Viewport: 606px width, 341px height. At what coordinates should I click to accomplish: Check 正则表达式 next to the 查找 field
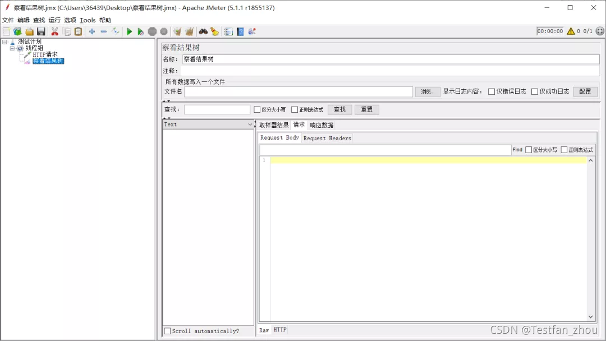pyautogui.click(x=295, y=110)
